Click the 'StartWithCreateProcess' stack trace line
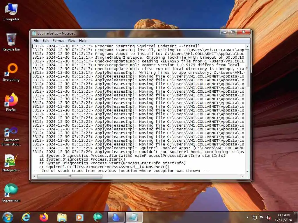The image size is (298, 223). tap(132, 156)
